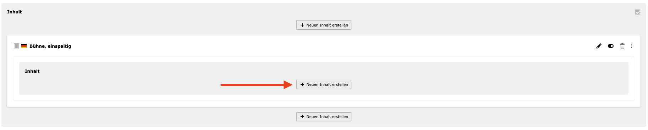
Task: Click bottom Neuen Inhalt erstellen button
Action: 324,117
